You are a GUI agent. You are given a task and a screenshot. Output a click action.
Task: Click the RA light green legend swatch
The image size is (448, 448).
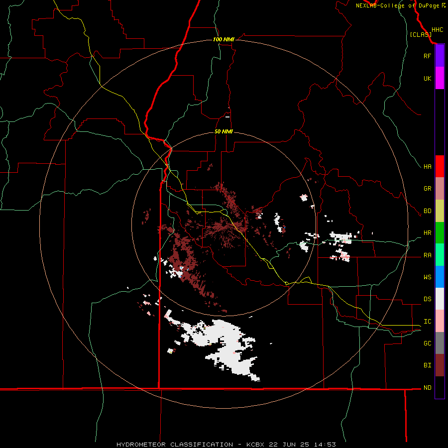pos(440,255)
